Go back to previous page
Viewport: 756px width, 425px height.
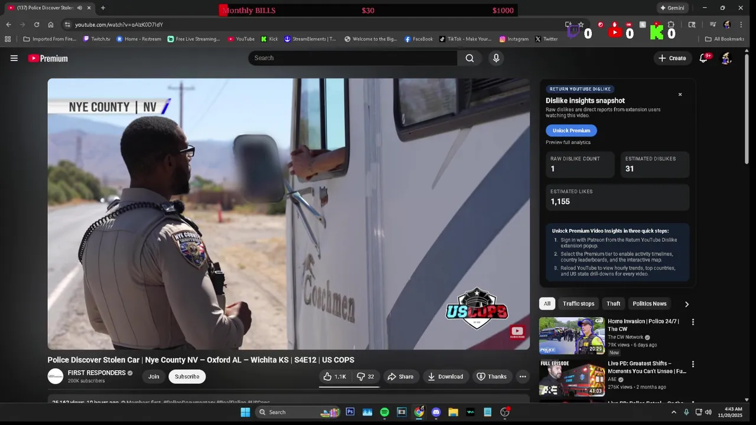tap(8, 24)
